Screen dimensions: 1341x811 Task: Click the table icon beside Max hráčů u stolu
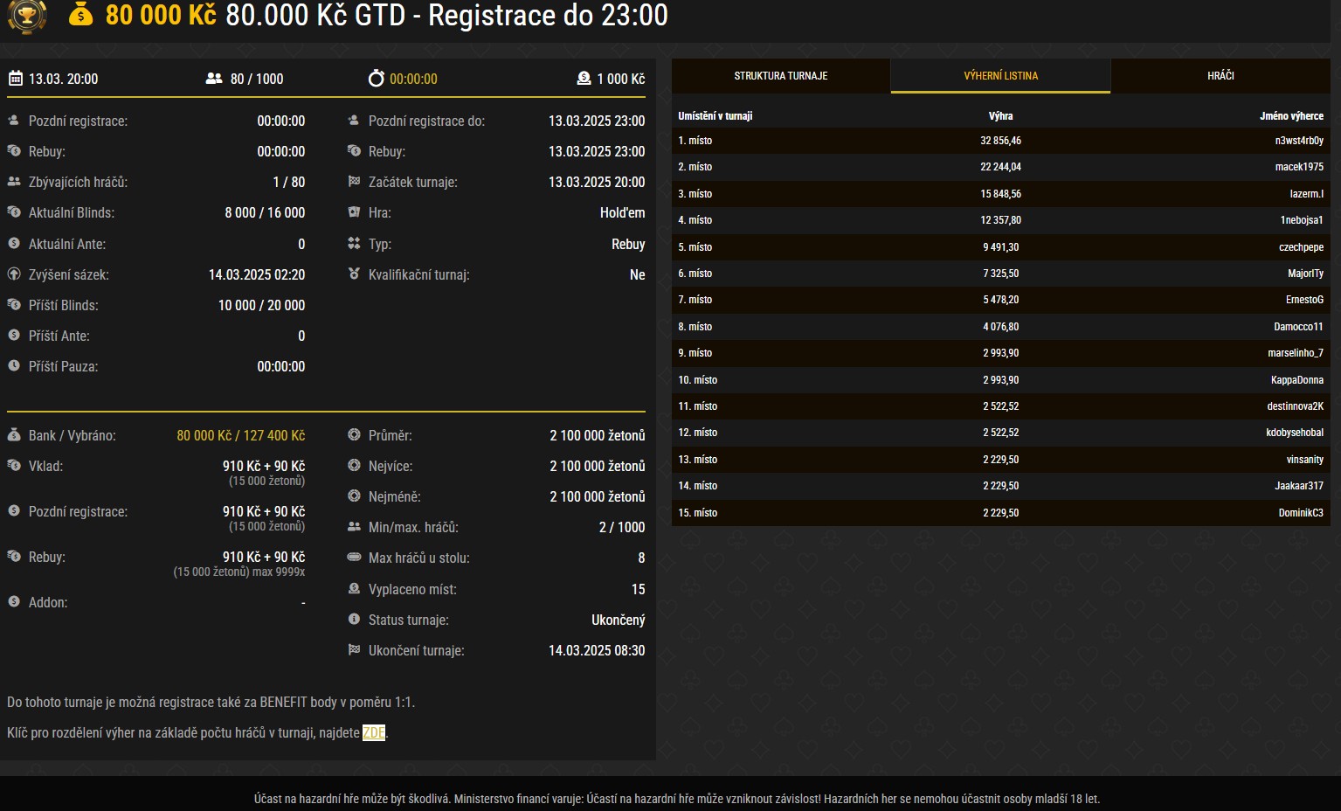click(354, 558)
